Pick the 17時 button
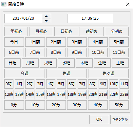133x127 pixels. click(x=61, y=95)
